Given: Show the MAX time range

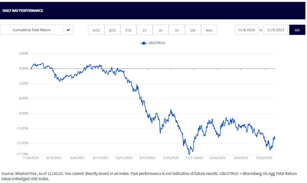Looking at the screenshot, I should click(x=209, y=30).
